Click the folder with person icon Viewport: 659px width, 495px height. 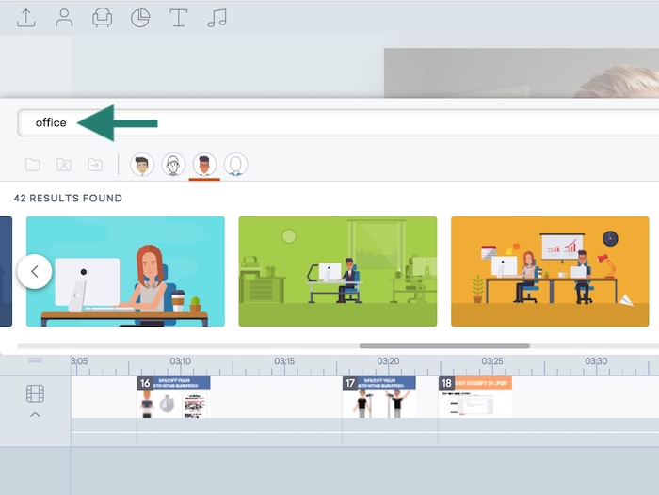tap(64, 165)
